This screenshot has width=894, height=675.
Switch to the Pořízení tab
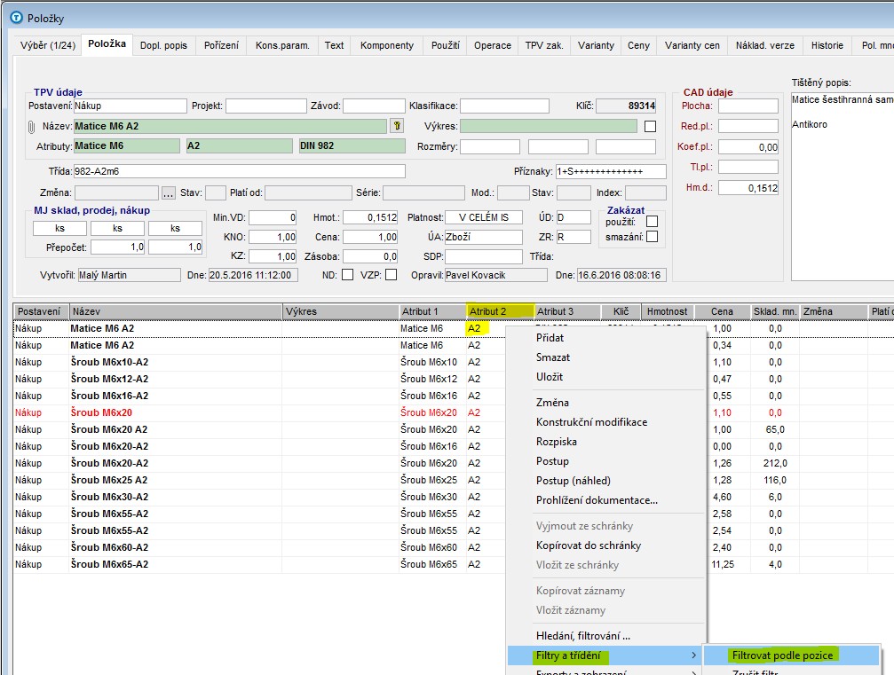coord(221,45)
